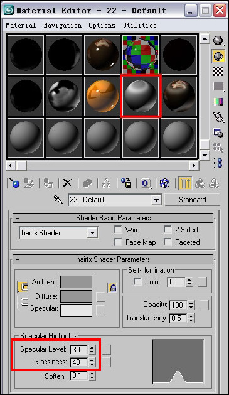This screenshot has width=229, height=395.
Task: Toggle the Video Color Check icon
Action: pyautogui.click(x=218, y=102)
